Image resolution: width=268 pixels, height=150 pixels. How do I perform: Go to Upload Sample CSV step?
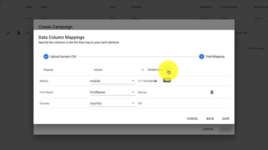point(60,57)
